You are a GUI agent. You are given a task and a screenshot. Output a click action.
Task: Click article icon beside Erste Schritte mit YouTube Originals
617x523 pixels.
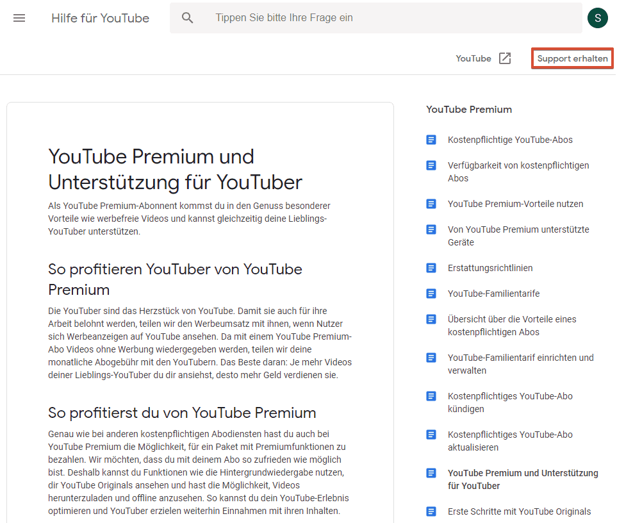coord(431,511)
